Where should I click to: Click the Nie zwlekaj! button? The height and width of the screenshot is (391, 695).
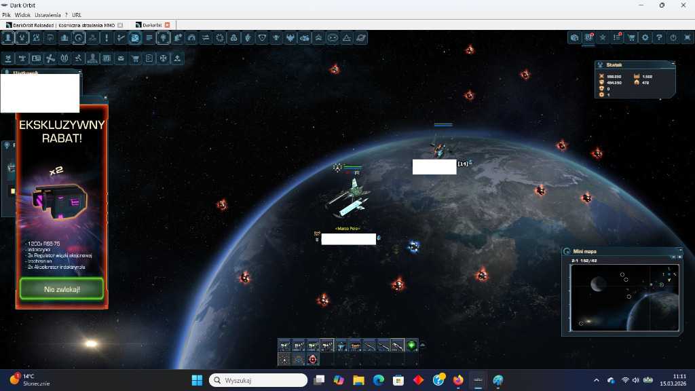62,289
